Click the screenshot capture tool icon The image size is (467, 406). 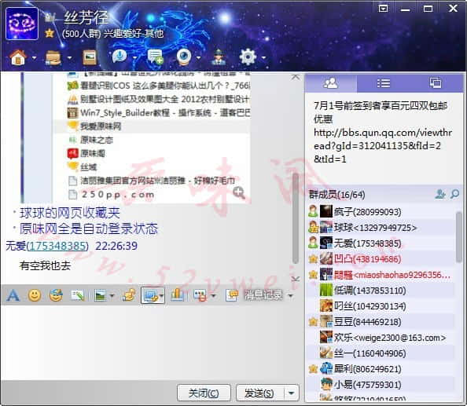click(x=150, y=295)
